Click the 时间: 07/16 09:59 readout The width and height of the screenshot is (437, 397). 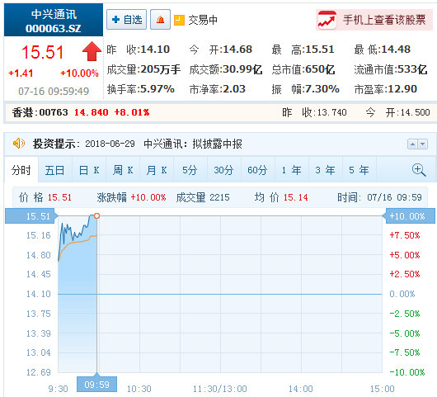pyautogui.click(x=379, y=197)
